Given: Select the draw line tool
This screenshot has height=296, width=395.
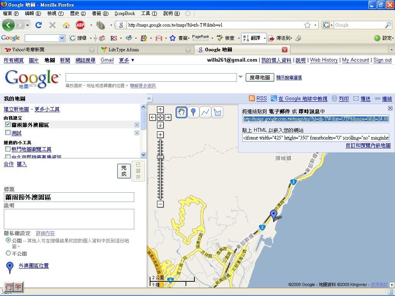Looking at the screenshot, I should [x=205, y=112].
